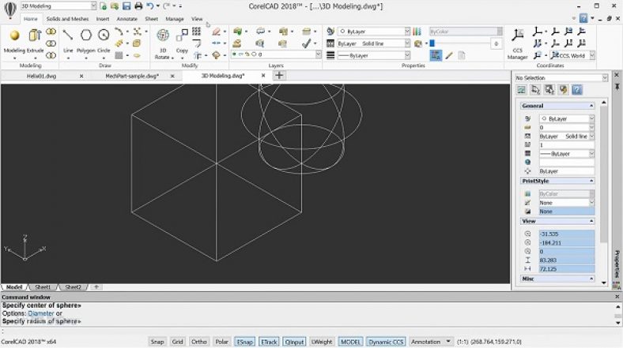Click the Diameter option link
The width and height of the screenshot is (623, 348).
pyautogui.click(x=40, y=313)
